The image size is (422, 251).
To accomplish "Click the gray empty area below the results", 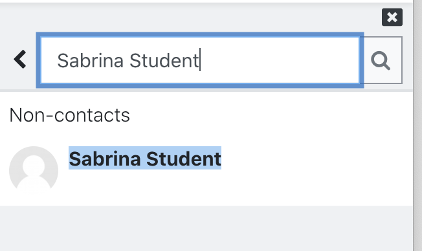I will tap(206, 228).
